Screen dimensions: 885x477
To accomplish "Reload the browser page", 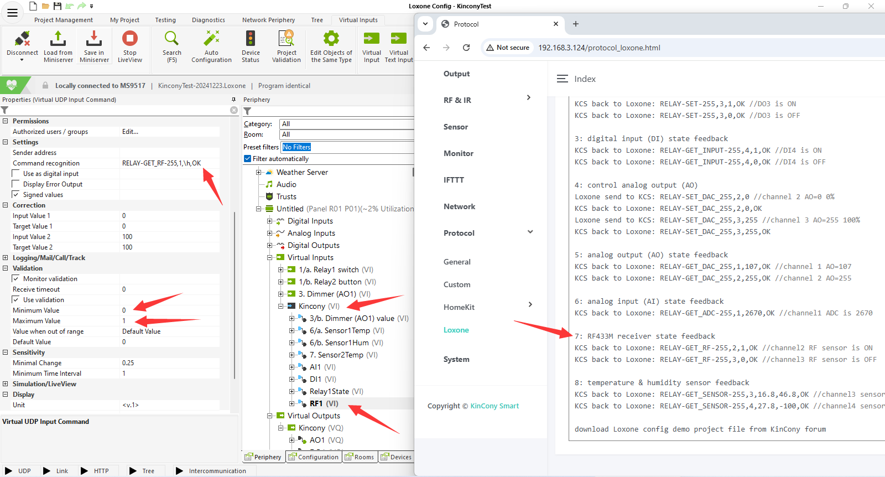I will [x=466, y=48].
